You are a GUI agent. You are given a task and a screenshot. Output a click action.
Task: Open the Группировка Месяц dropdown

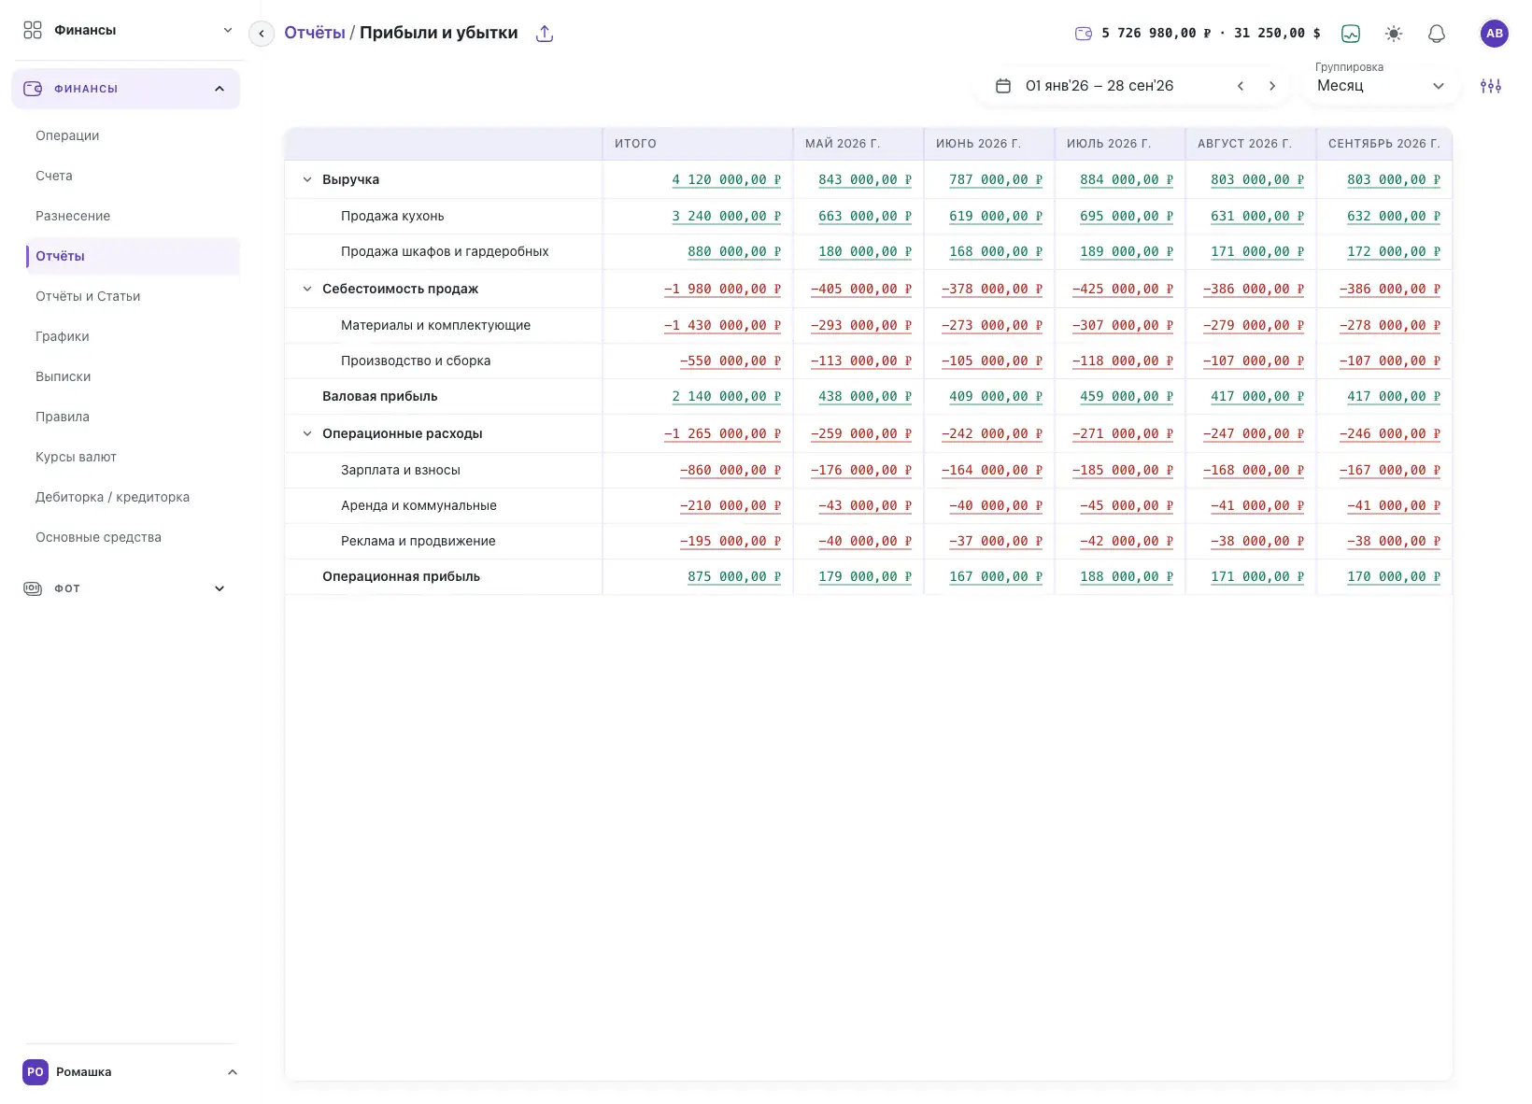tap(1381, 86)
